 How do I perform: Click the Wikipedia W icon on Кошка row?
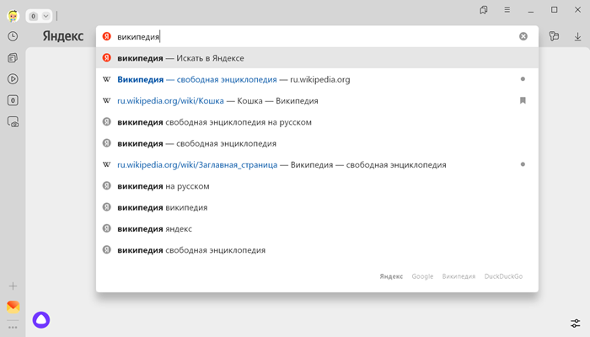click(x=107, y=100)
